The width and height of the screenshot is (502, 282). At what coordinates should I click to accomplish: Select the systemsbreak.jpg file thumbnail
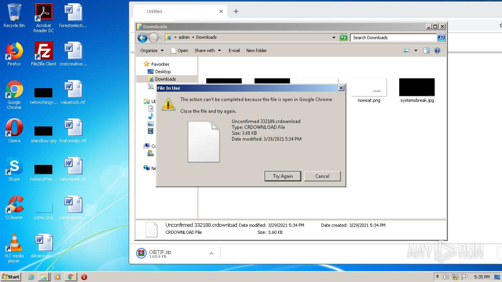point(417,91)
